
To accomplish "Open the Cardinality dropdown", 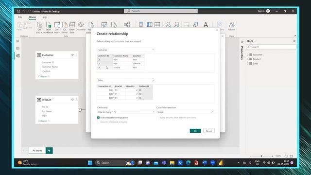I will 126,112.
